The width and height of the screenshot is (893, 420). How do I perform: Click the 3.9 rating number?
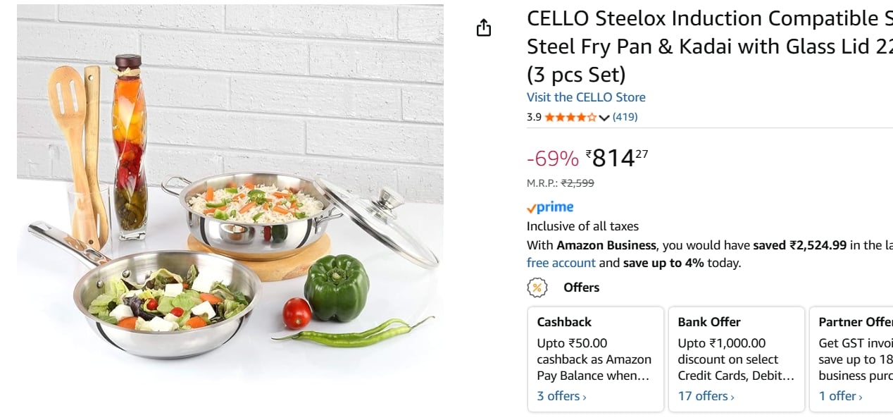pos(534,118)
